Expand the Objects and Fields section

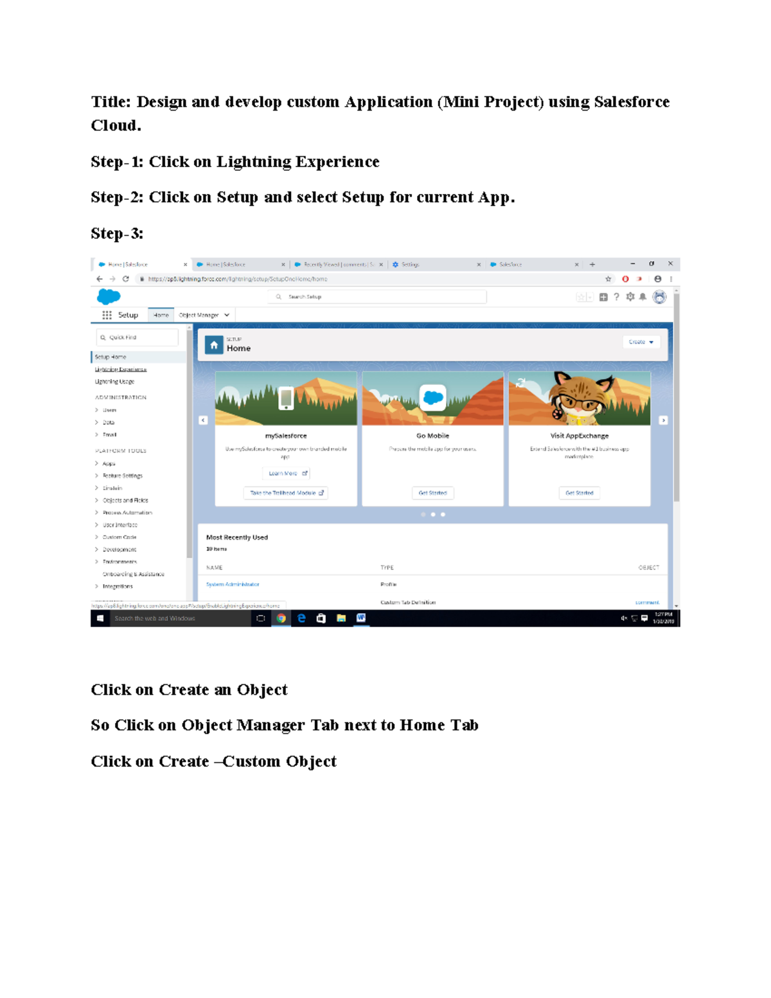tap(125, 500)
